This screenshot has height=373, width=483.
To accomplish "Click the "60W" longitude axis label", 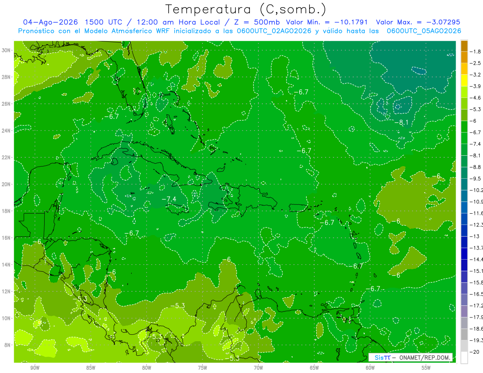I will point(370,368).
